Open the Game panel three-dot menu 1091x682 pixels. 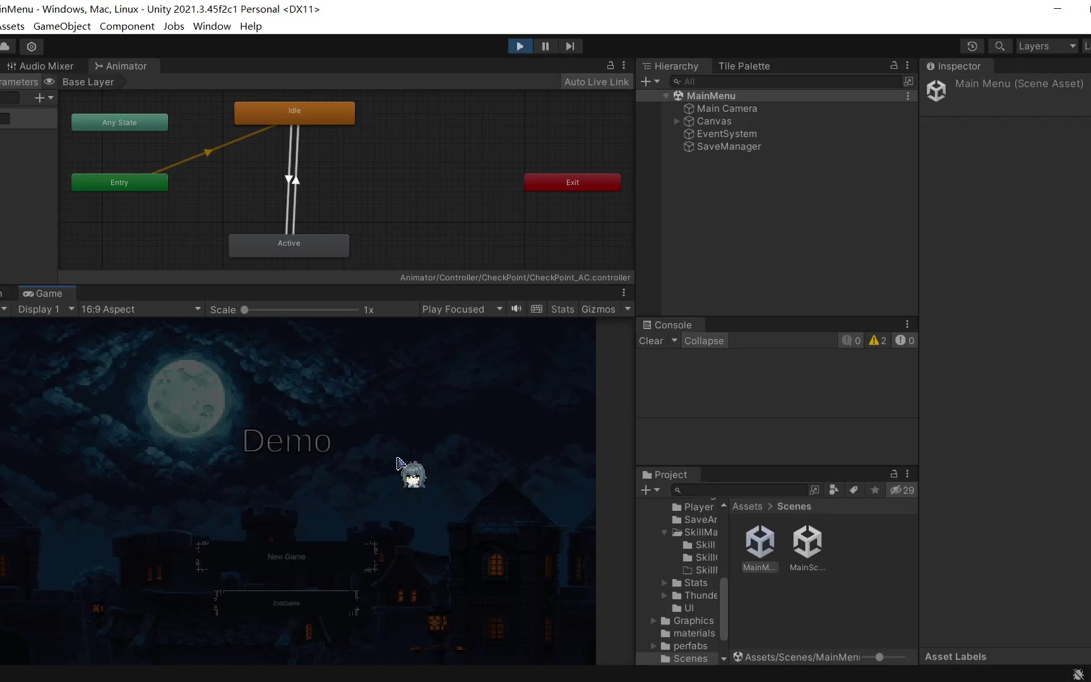tap(624, 292)
